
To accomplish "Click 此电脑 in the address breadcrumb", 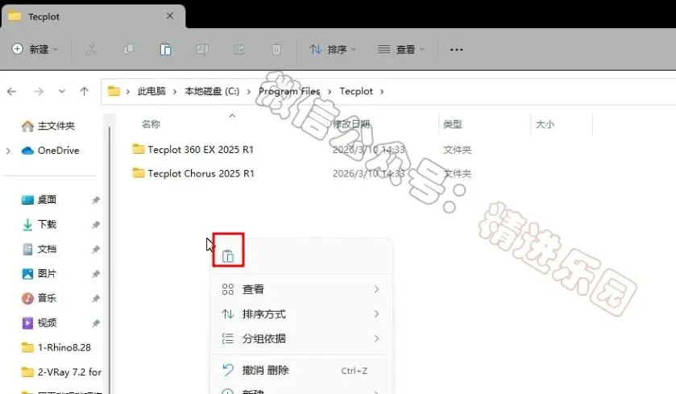I will pyautogui.click(x=151, y=91).
